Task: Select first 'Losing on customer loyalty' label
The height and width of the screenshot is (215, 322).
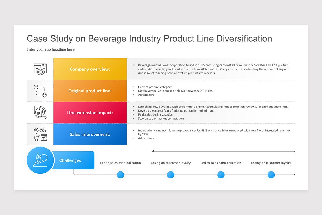Action: click(x=171, y=163)
